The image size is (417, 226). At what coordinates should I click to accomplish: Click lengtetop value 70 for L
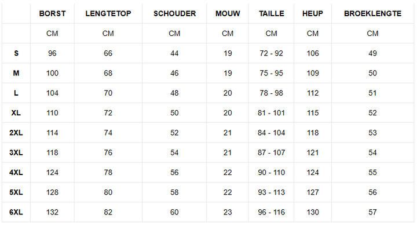click(108, 93)
